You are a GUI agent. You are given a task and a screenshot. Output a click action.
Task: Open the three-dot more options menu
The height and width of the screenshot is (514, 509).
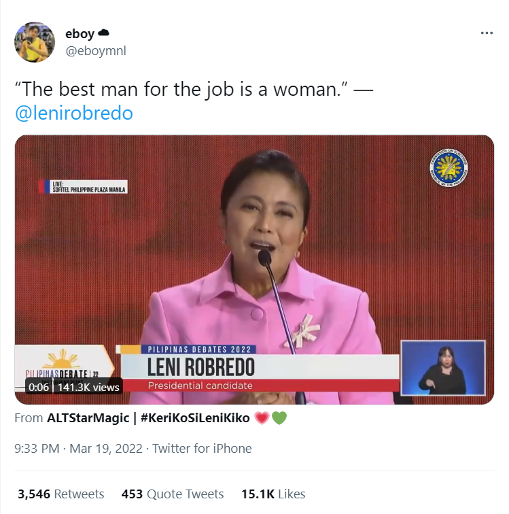click(x=487, y=33)
